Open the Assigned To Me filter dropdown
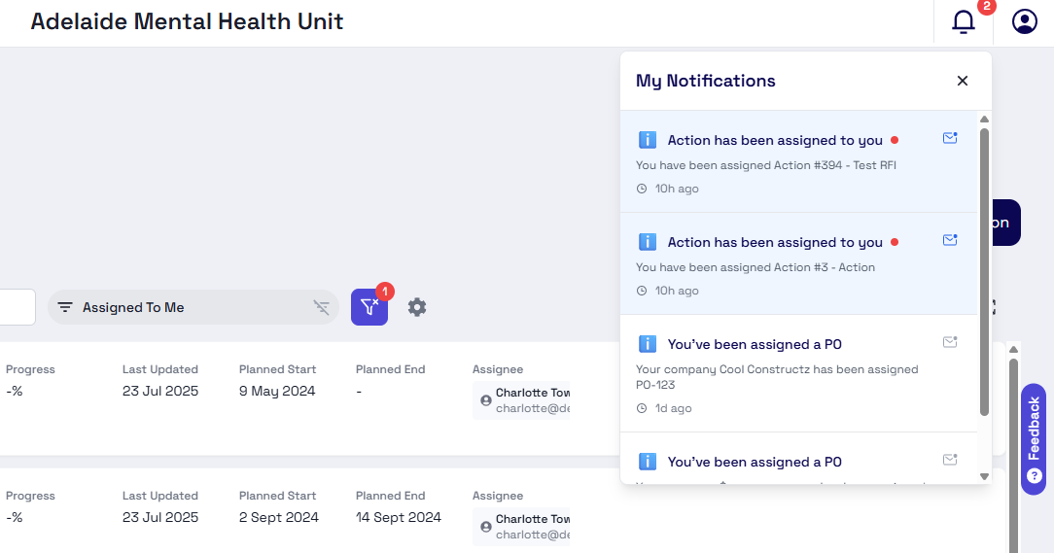Viewport: 1054px width, 553px height. [193, 307]
